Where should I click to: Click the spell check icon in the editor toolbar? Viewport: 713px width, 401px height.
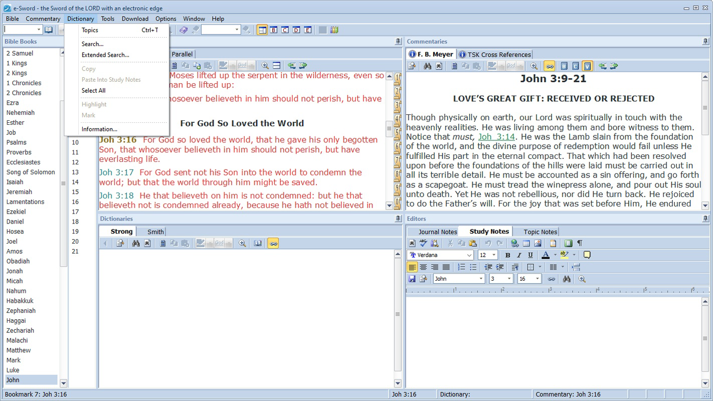click(423, 243)
